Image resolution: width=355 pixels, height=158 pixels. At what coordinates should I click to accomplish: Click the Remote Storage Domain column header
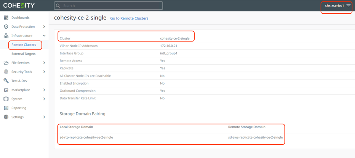247,127
